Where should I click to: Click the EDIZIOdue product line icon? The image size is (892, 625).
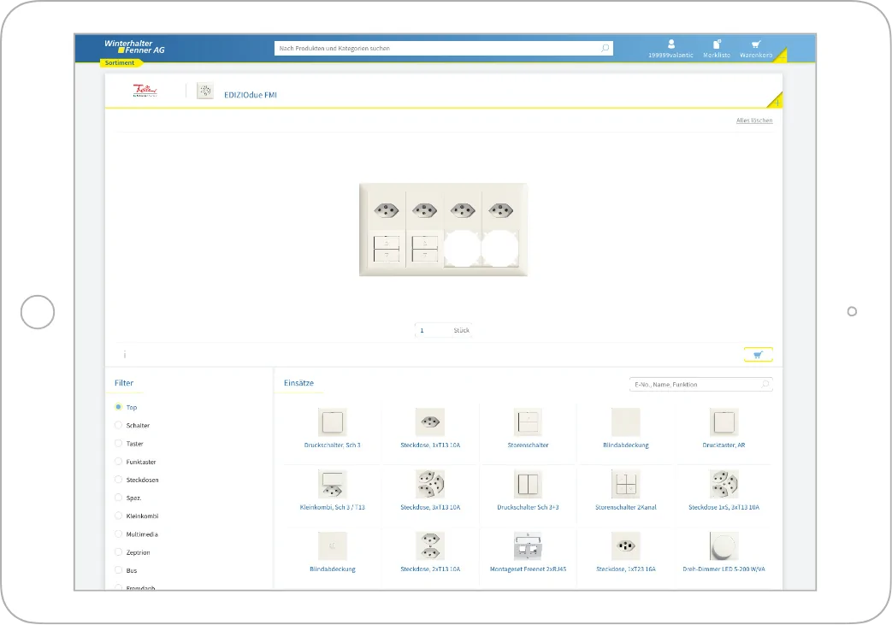tap(204, 91)
